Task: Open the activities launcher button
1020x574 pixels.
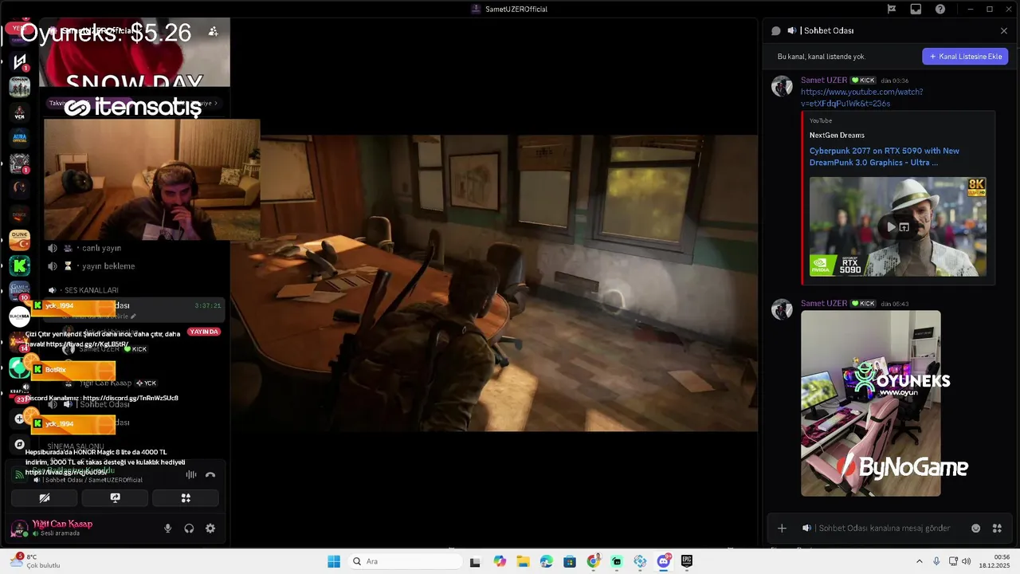Action: 185,497
